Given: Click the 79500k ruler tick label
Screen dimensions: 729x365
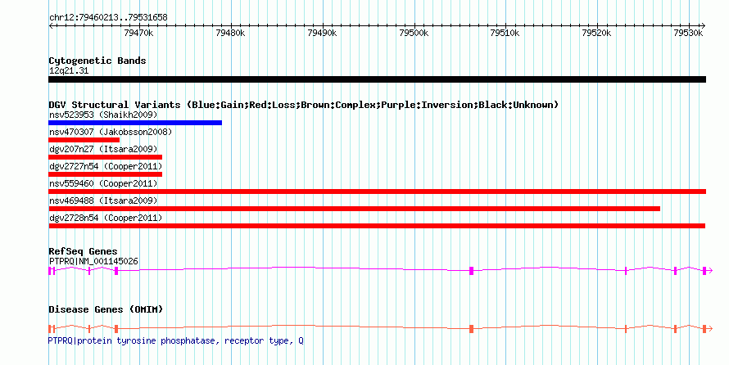Looking at the screenshot, I should click(414, 33).
